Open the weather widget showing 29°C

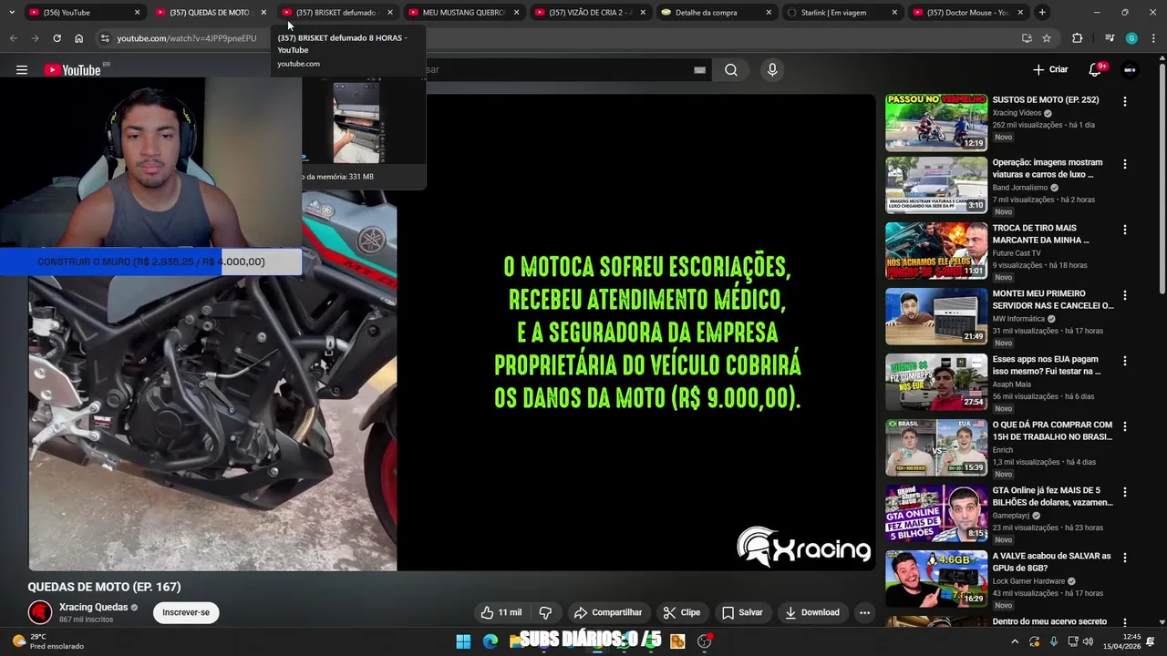click(x=47, y=641)
